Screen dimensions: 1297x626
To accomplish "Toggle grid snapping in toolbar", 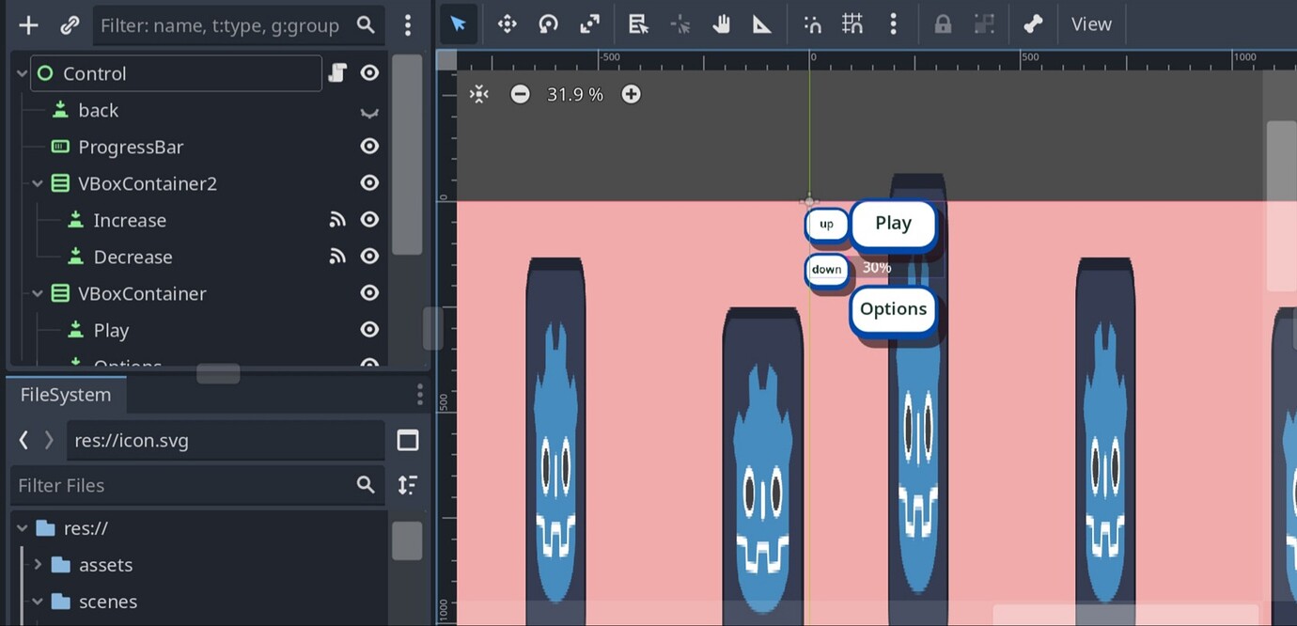I will [852, 24].
